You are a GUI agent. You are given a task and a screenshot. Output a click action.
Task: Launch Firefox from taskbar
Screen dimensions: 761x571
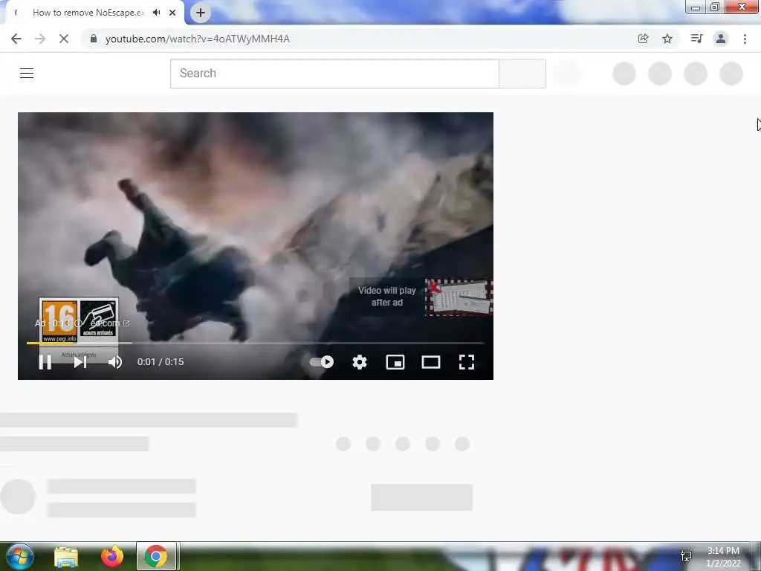click(112, 556)
